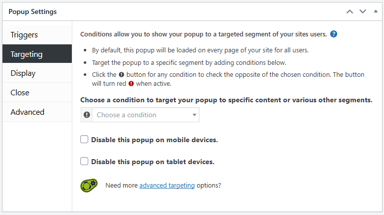Check Disable this popup on tablet devices
This screenshot has width=384, height=215.
(x=84, y=162)
